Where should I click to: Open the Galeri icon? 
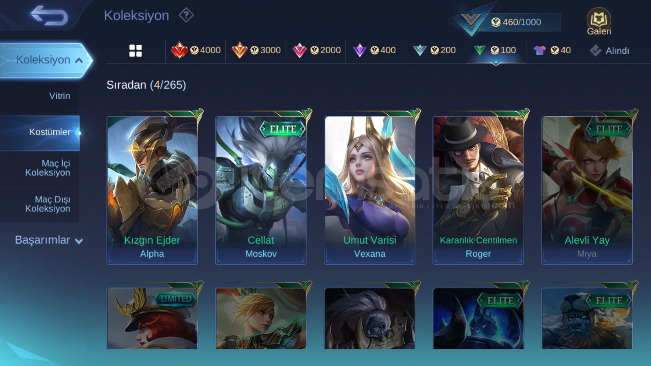599,22
